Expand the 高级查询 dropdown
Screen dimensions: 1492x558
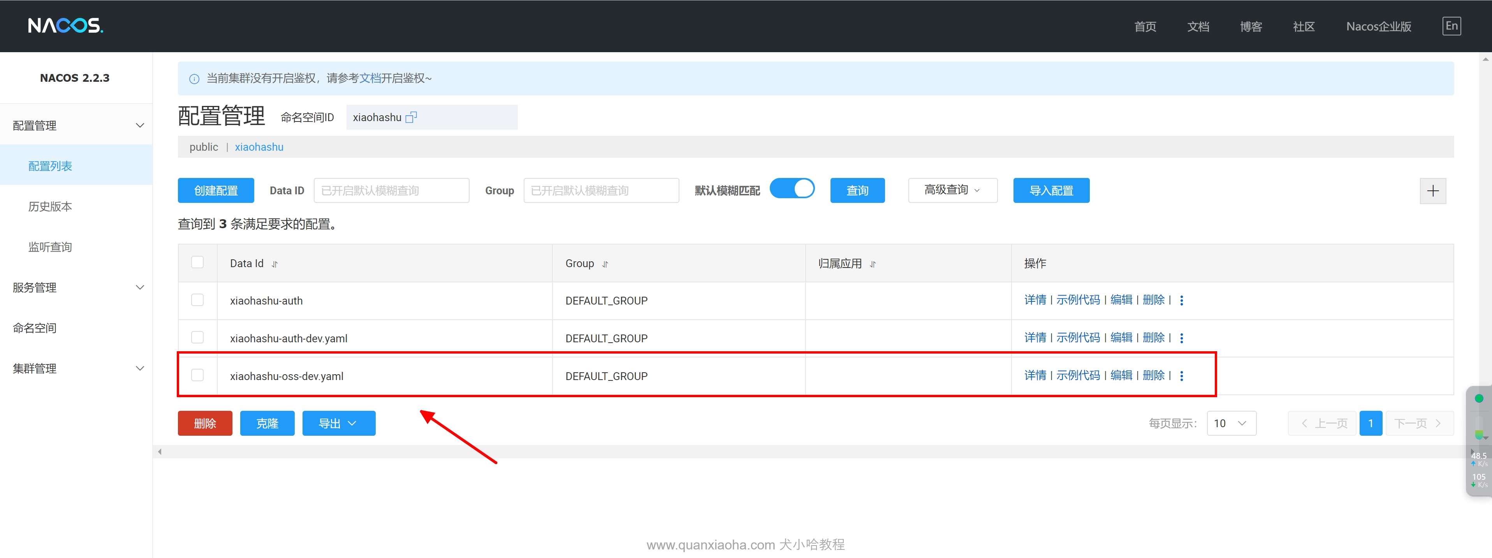952,190
